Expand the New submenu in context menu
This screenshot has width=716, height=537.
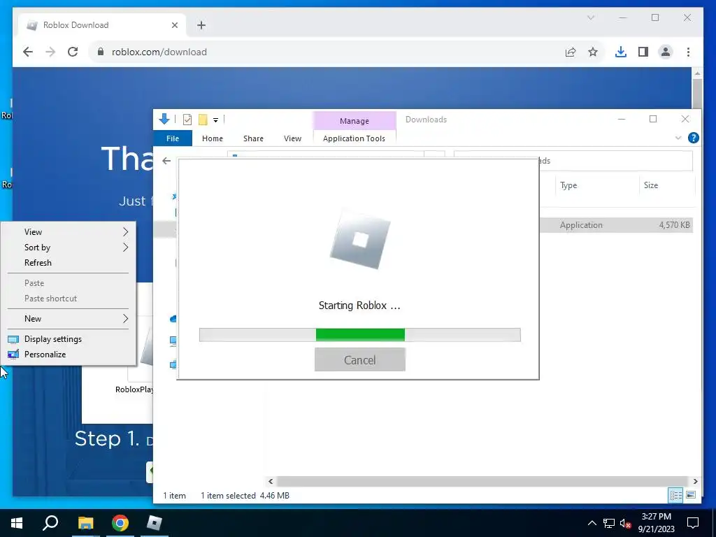click(x=68, y=319)
